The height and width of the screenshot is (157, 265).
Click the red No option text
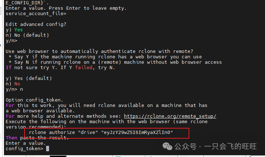[x=17, y=84]
